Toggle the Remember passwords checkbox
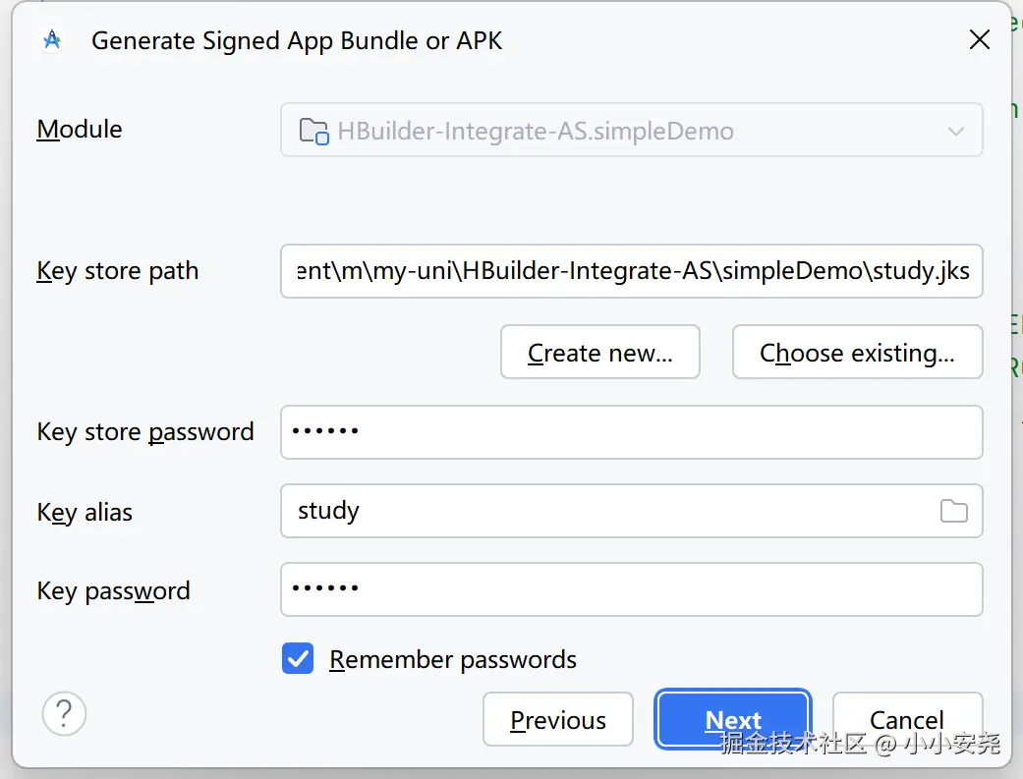Screen dimensions: 1023x779 (x=298, y=659)
